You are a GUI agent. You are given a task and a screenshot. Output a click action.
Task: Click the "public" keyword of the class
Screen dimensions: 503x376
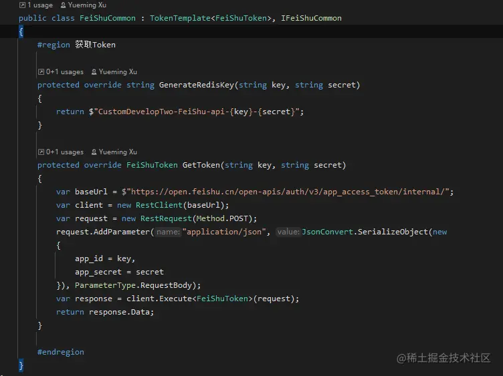coord(32,18)
